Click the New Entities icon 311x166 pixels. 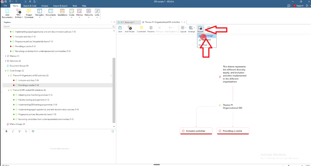click(x=19, y=11)
